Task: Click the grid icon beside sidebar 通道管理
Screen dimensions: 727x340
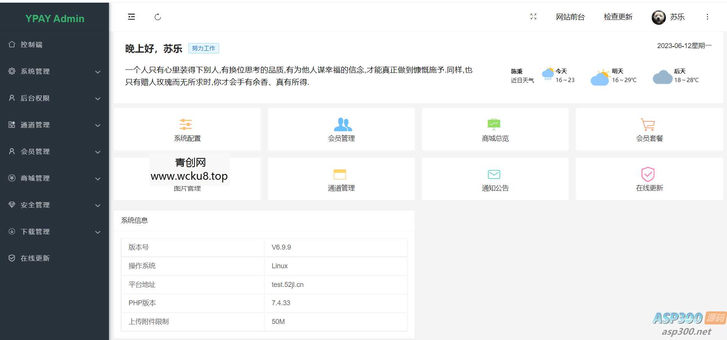Action: [12, 124]
